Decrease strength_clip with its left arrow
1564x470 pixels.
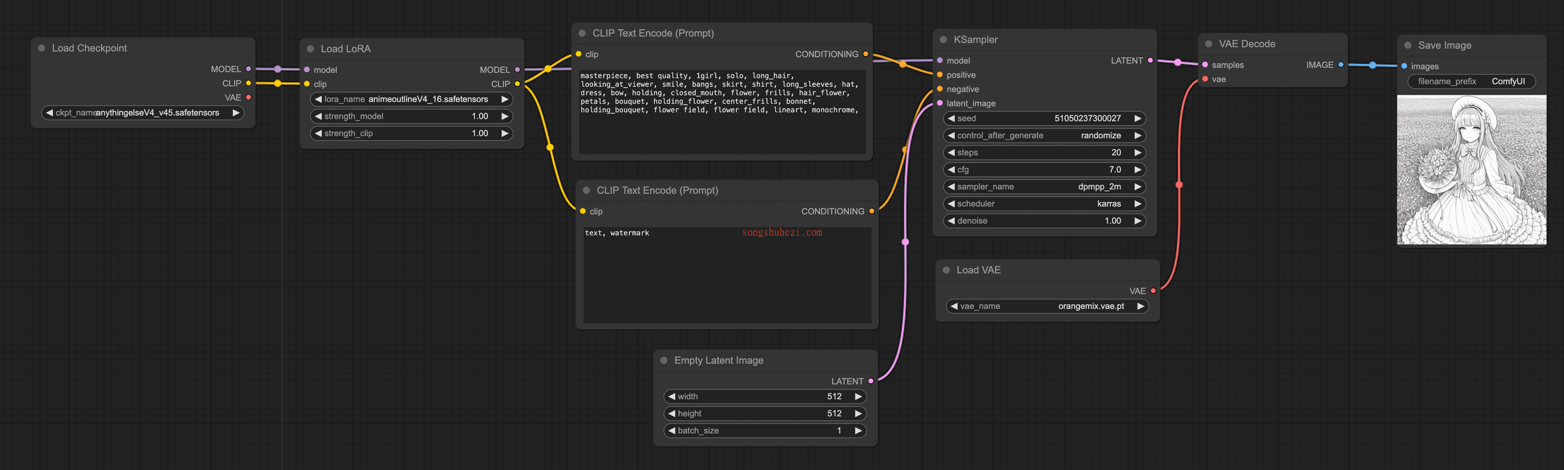(318, 133)
